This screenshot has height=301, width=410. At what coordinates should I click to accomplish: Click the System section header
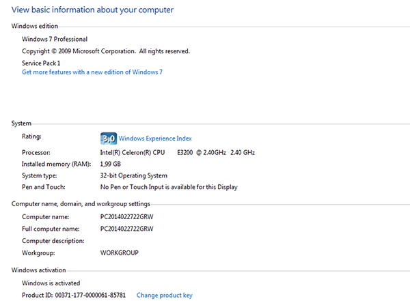click(21, 124)
